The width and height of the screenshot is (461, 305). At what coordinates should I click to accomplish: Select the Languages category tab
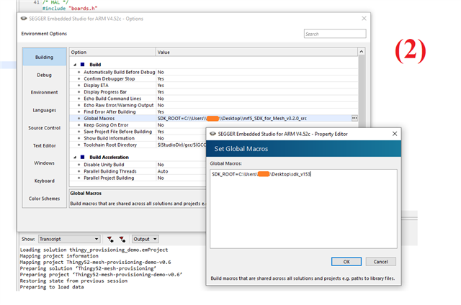(45, 110)
